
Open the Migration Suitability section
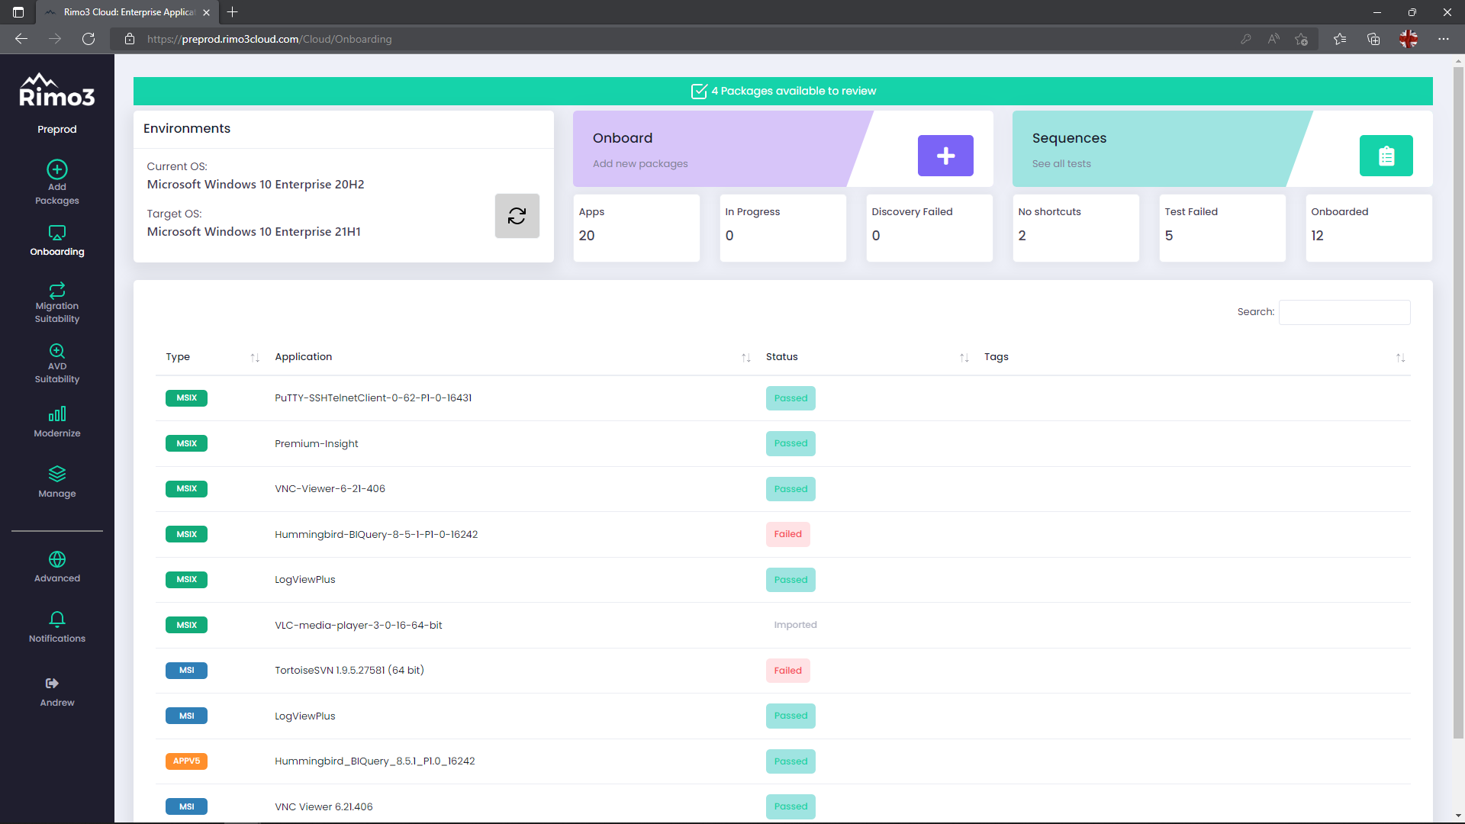tap(57, 302)
